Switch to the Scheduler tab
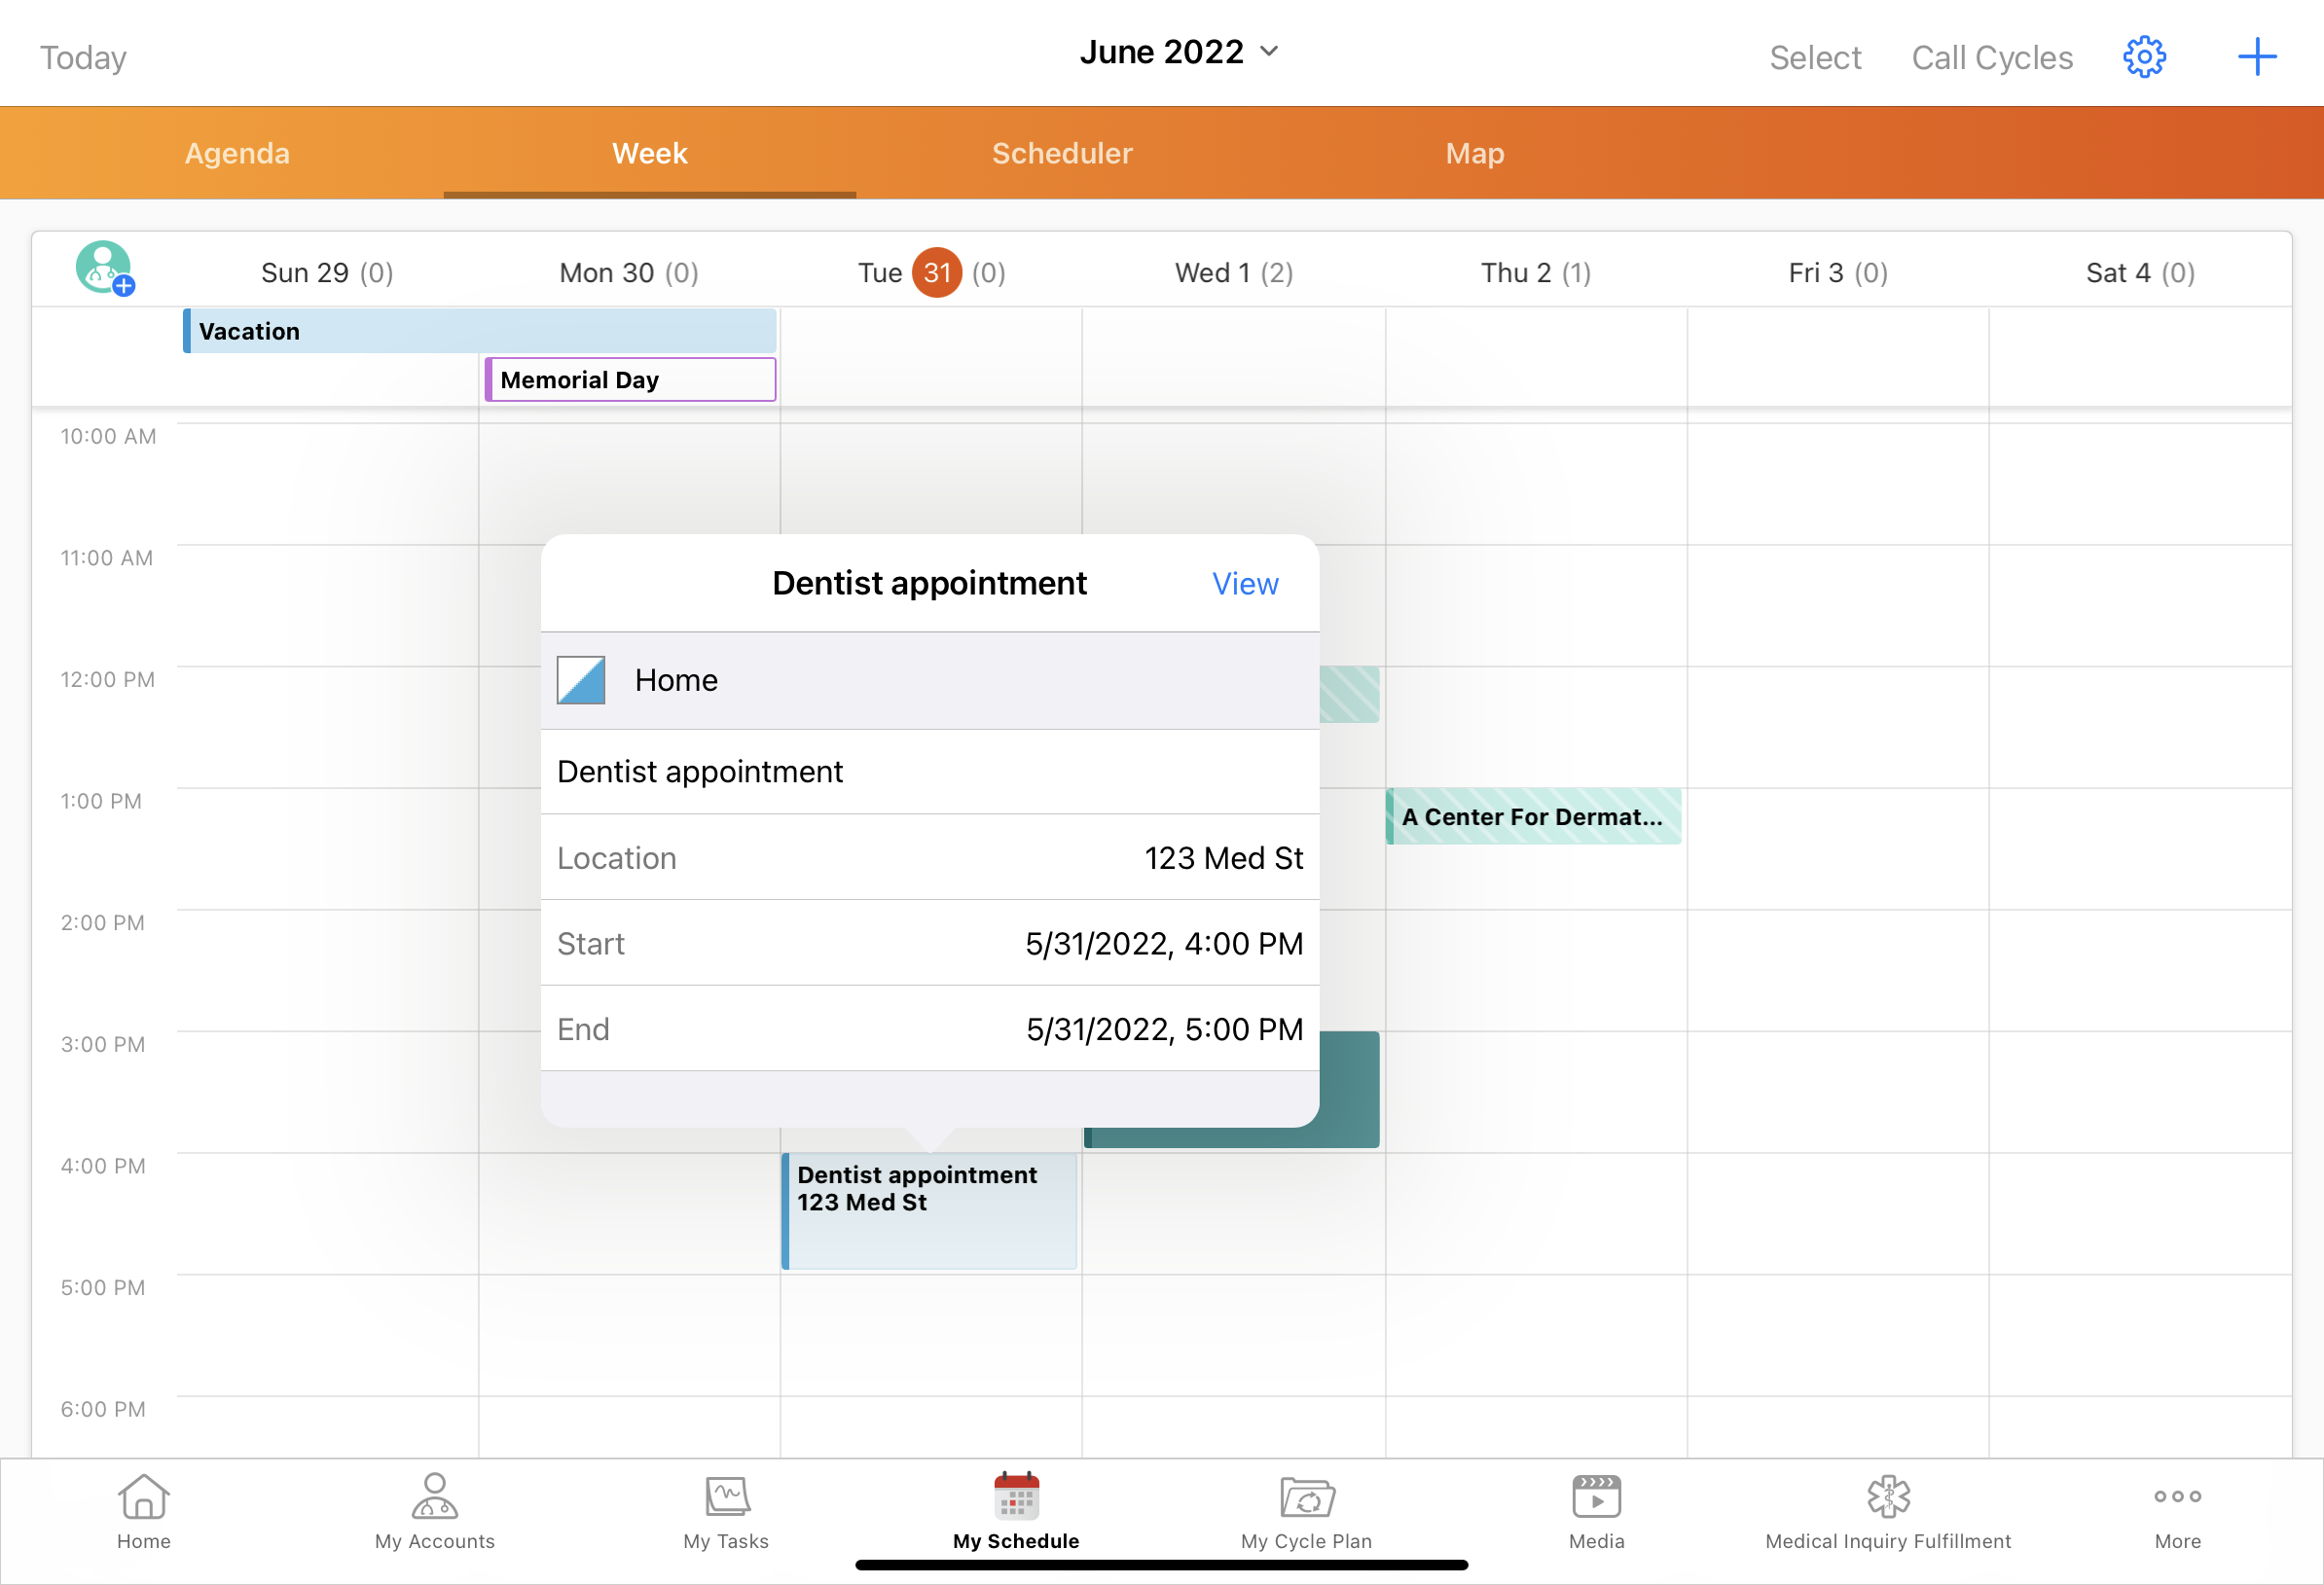The width and height of the screenshot is (2324, 1585). click(x=1062, y=153)
